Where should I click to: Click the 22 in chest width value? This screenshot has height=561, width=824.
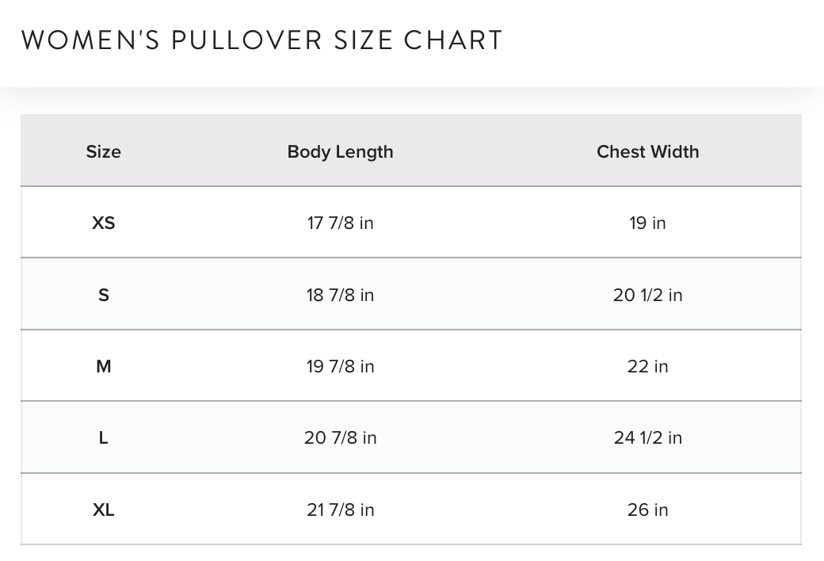[647, 366]
